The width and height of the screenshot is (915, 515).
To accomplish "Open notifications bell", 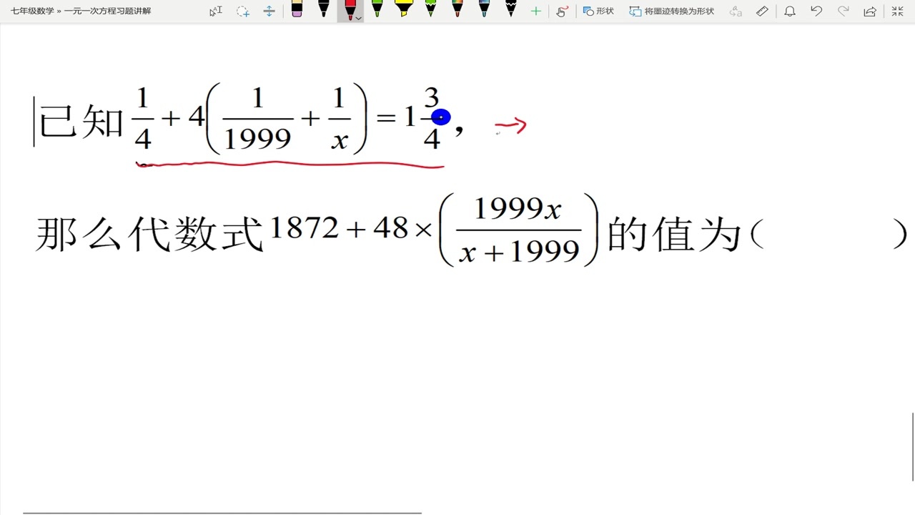I will (x=790, y=11).
